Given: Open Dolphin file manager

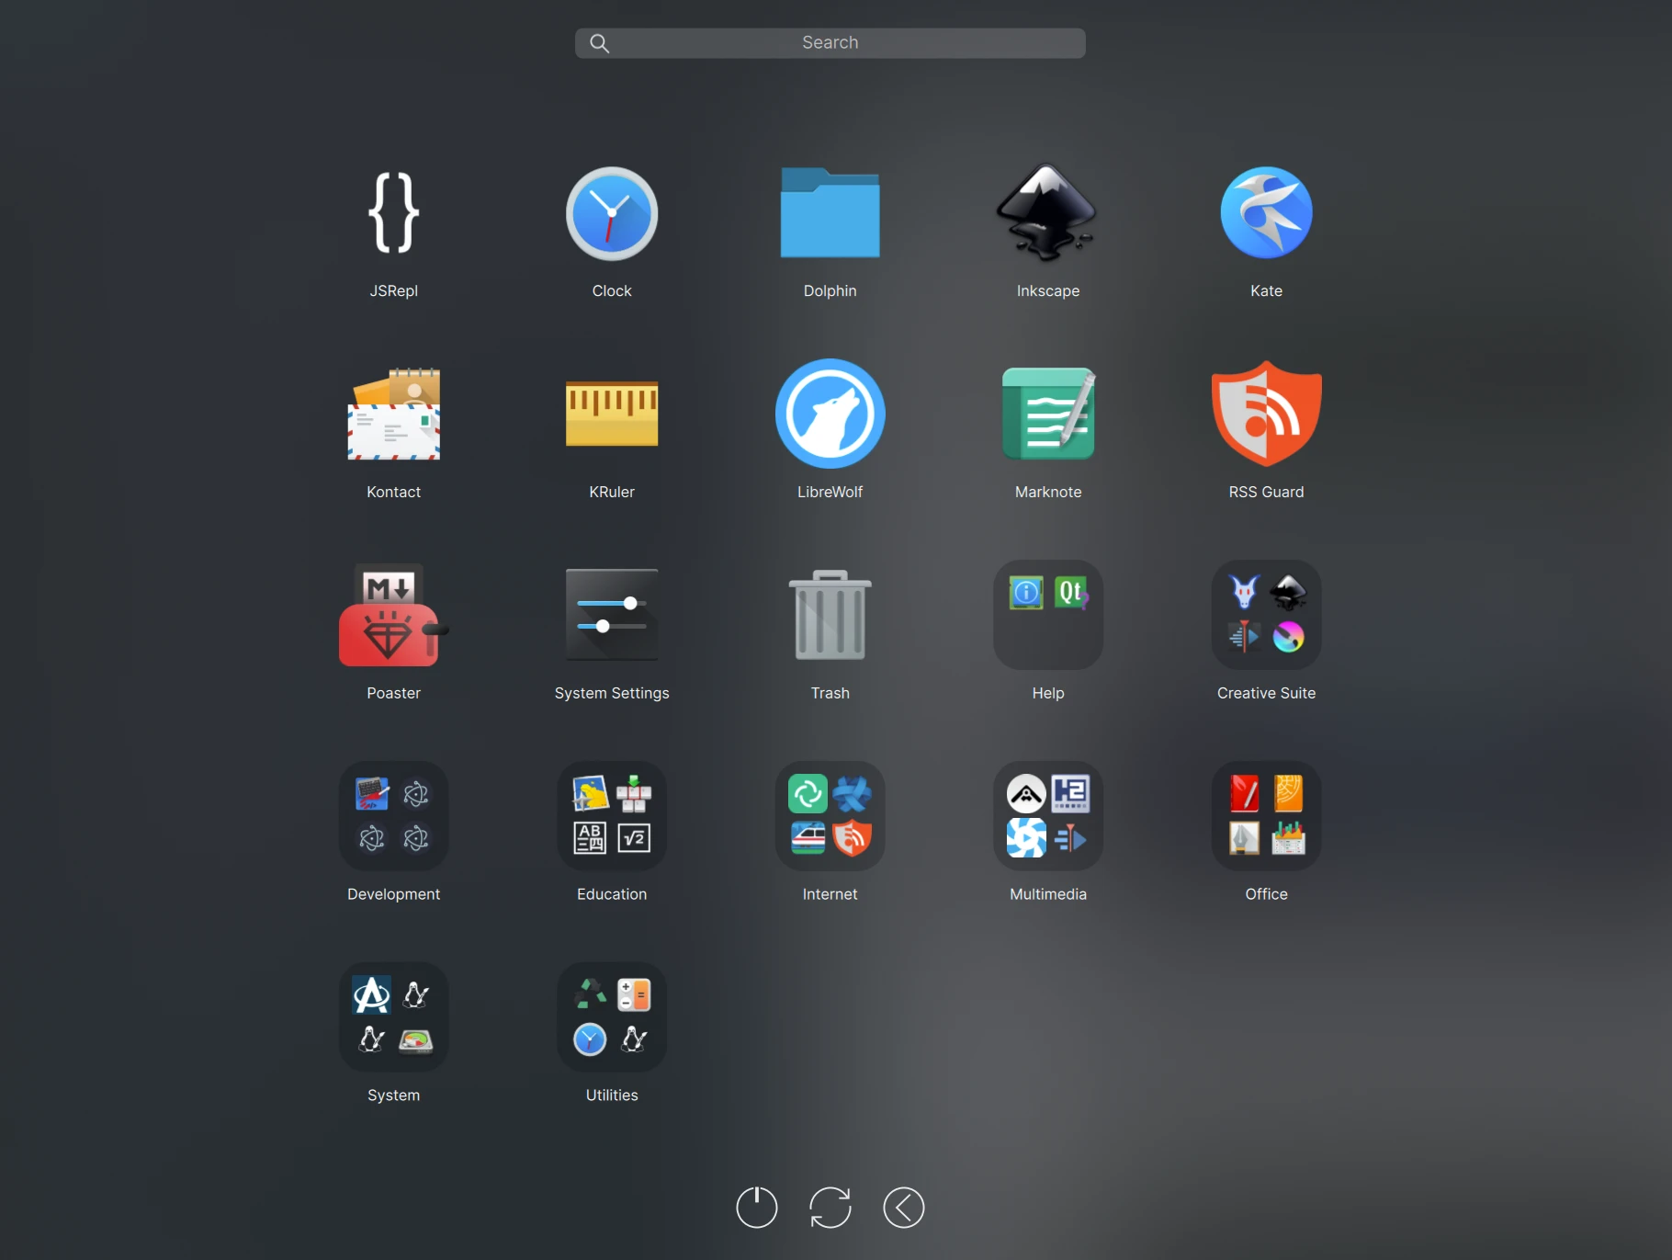Looking at the screenshot, I should (830, 213).
